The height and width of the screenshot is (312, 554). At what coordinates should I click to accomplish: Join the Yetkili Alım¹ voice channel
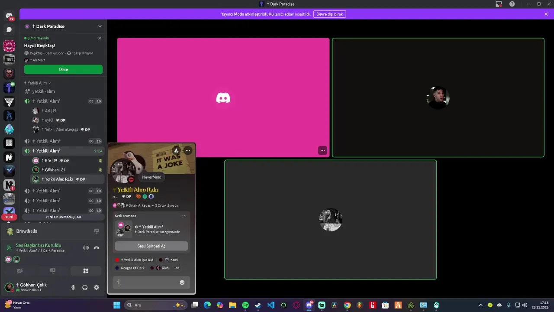63,101
